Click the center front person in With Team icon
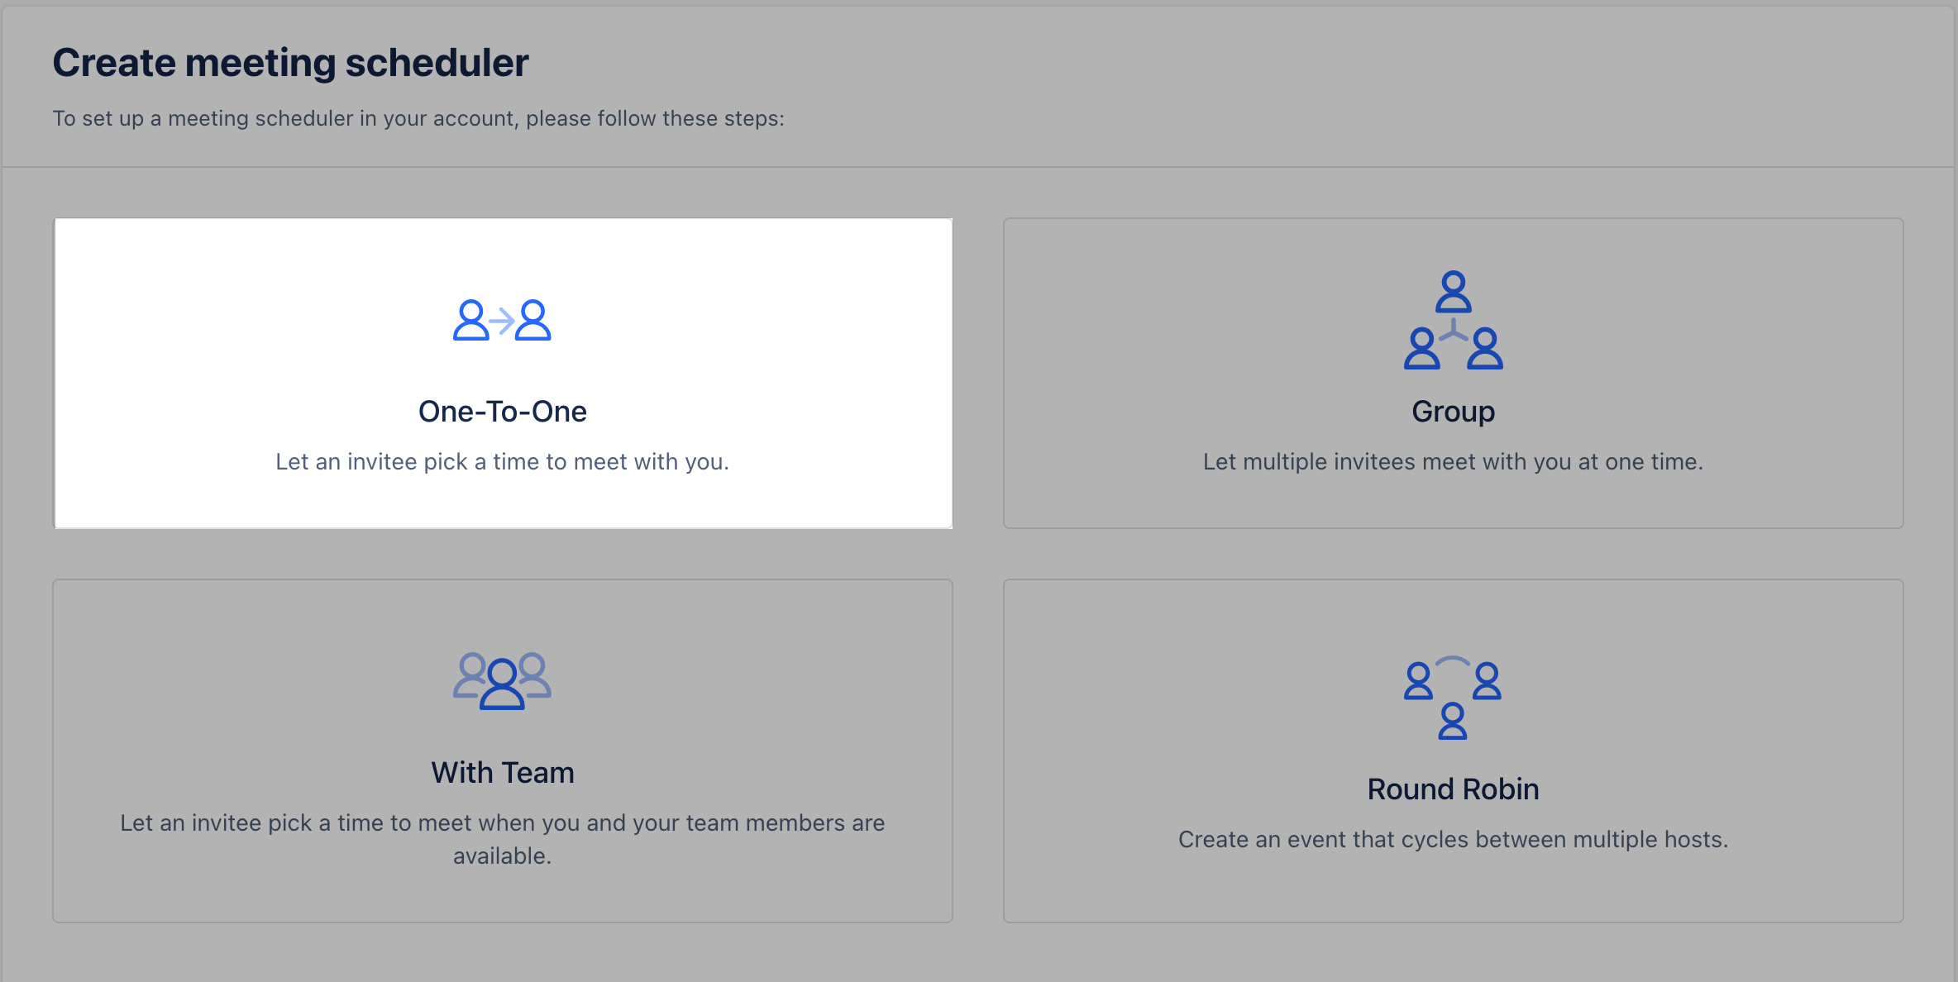The height and width of the screenshot is (982, 1958). coord(502,685)
